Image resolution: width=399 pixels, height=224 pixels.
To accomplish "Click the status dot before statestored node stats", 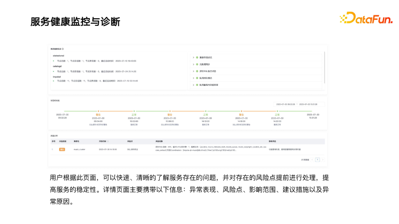I will (x=54, y=60).
